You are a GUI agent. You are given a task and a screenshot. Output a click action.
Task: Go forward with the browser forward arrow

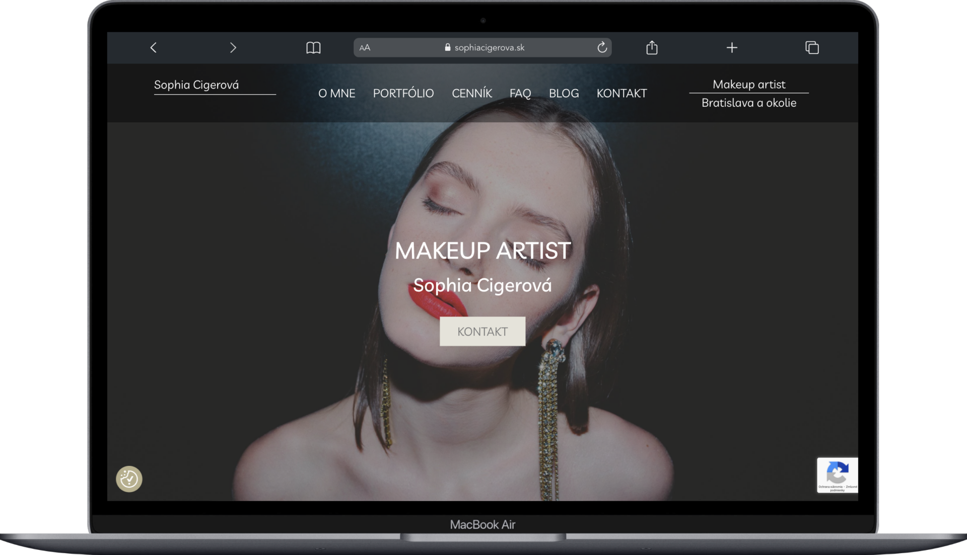233,48
